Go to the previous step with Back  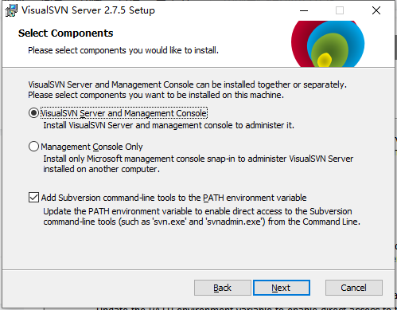[x=223, y=288]
